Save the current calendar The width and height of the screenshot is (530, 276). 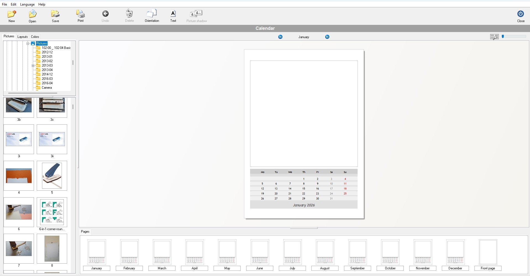[x=55, y=16]
